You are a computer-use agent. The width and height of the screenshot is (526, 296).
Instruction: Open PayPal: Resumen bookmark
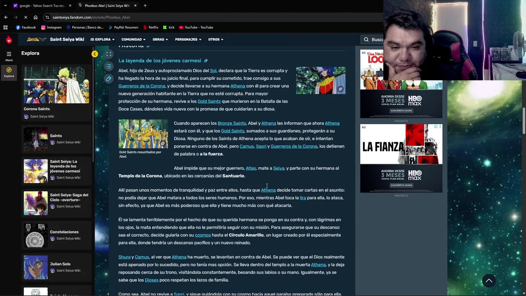123,27
